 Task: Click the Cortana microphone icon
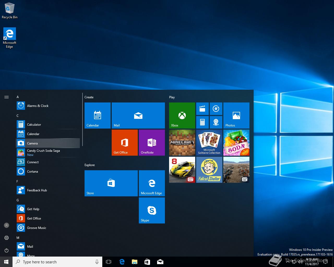[97, 262]
